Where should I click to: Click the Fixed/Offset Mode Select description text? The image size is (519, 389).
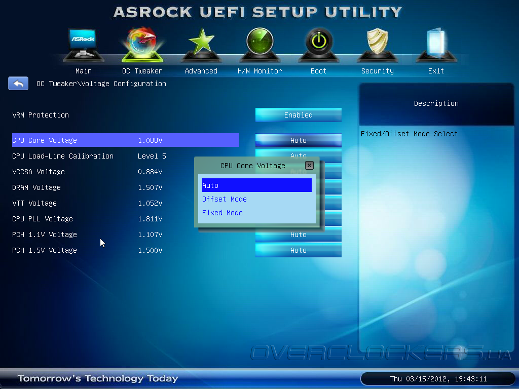pos(409,134)
